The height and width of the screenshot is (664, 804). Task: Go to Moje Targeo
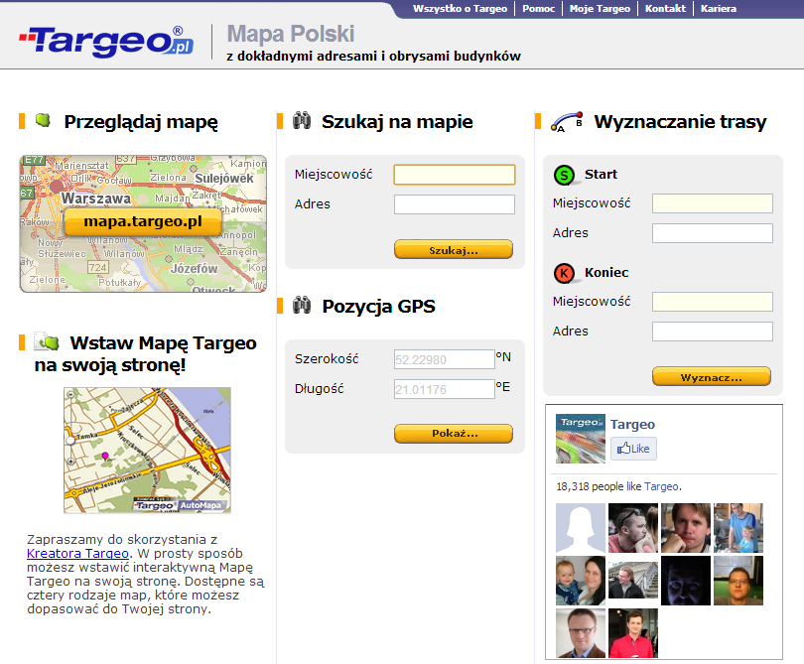coord(600,9)
